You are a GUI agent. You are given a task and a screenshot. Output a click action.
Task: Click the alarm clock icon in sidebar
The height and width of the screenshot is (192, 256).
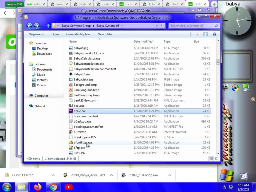[x=244, y=176]
